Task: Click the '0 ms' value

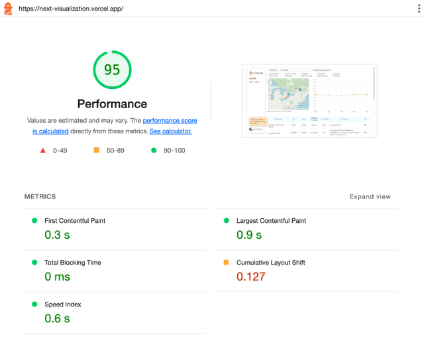Action: point(58,277)
